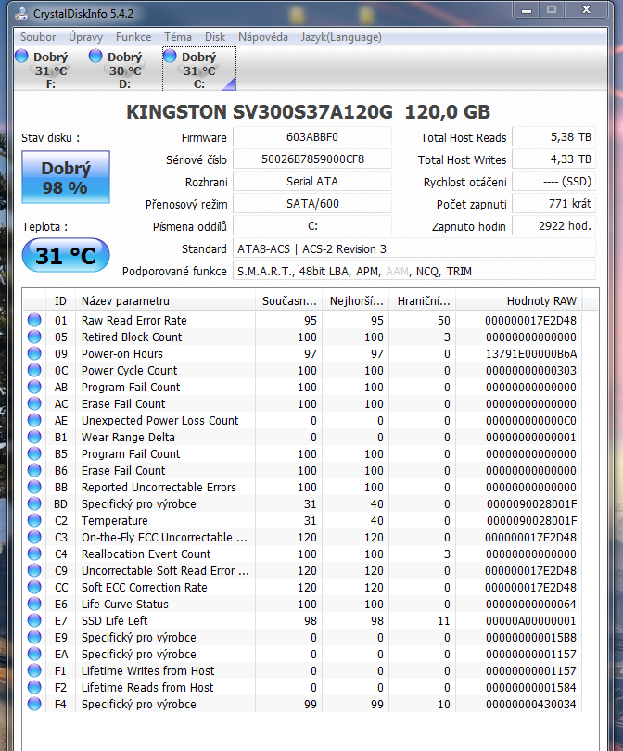The width and height of the screenshot is (623, 751).
Task: Click the Podporované funkce features field
Action: 414,271
